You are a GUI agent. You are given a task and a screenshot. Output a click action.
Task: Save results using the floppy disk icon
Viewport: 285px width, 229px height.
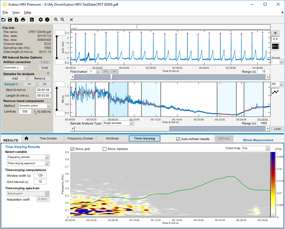point(10,20)
